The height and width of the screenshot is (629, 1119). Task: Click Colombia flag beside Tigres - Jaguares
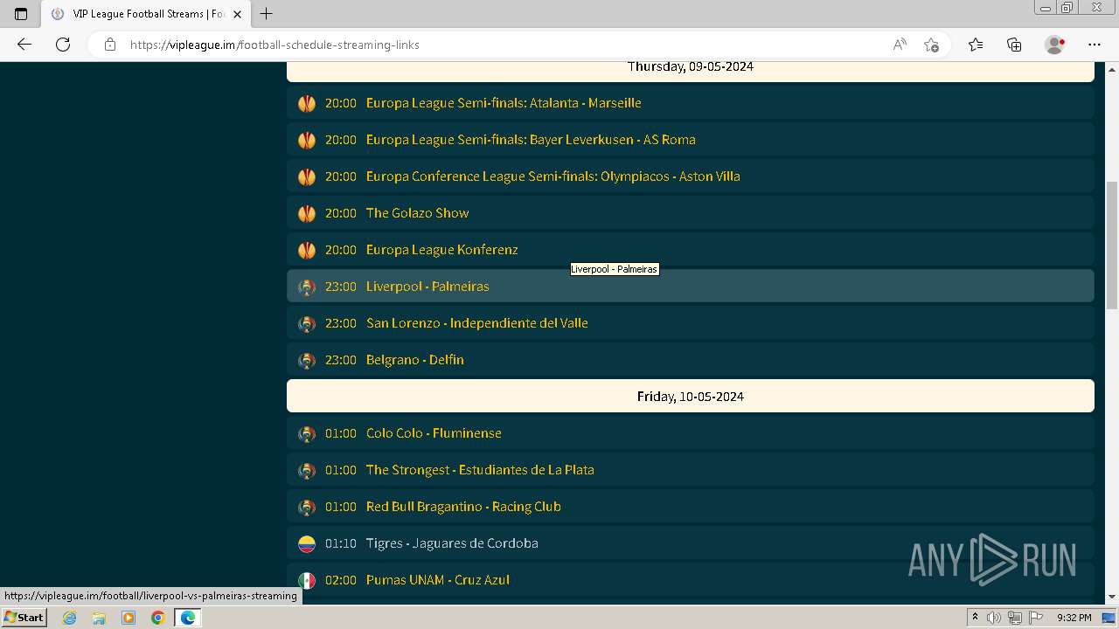[307, 543]
